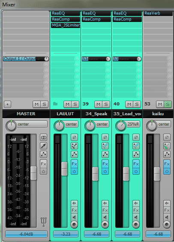The image size is (174, 242).
Task: Open envelope button on kaiku track
Action: 167,154
